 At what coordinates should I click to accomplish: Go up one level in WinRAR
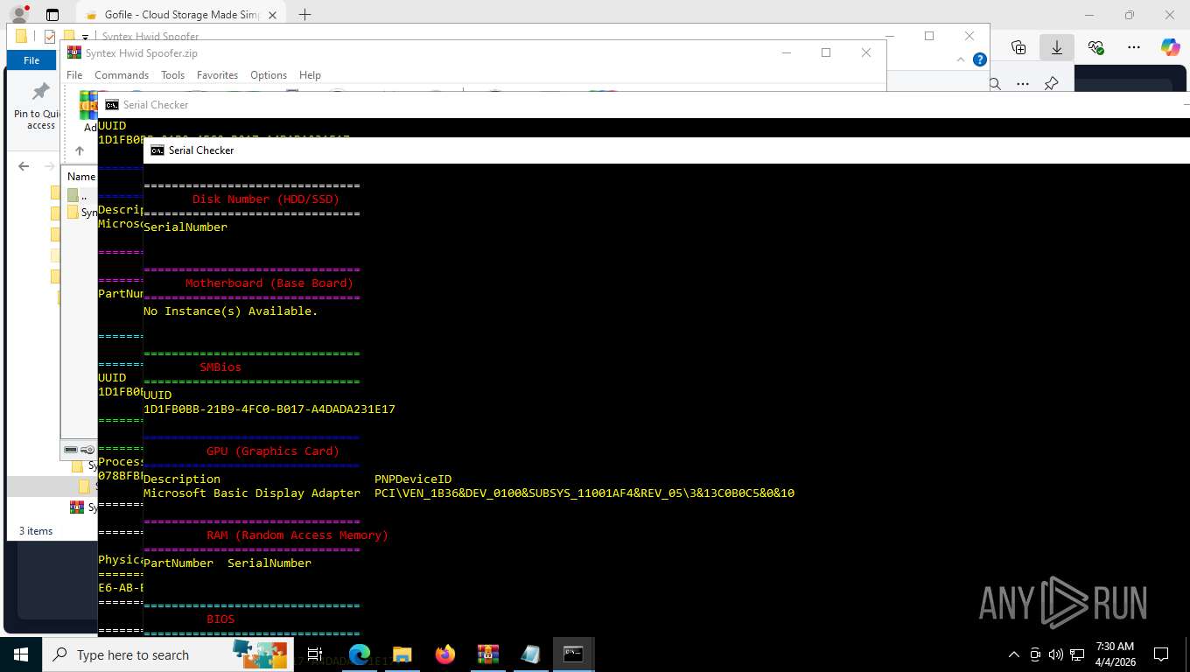[79, 150]
